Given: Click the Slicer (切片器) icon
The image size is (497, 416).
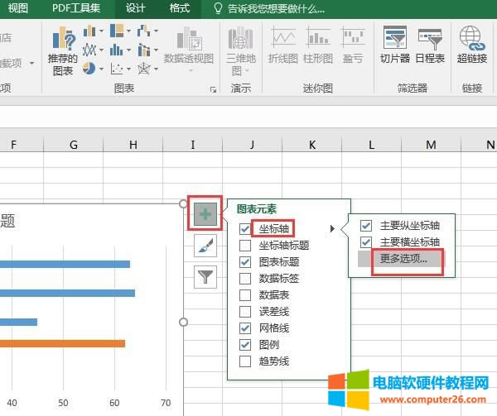Looking at the screenshot, I should click(395, 46).
